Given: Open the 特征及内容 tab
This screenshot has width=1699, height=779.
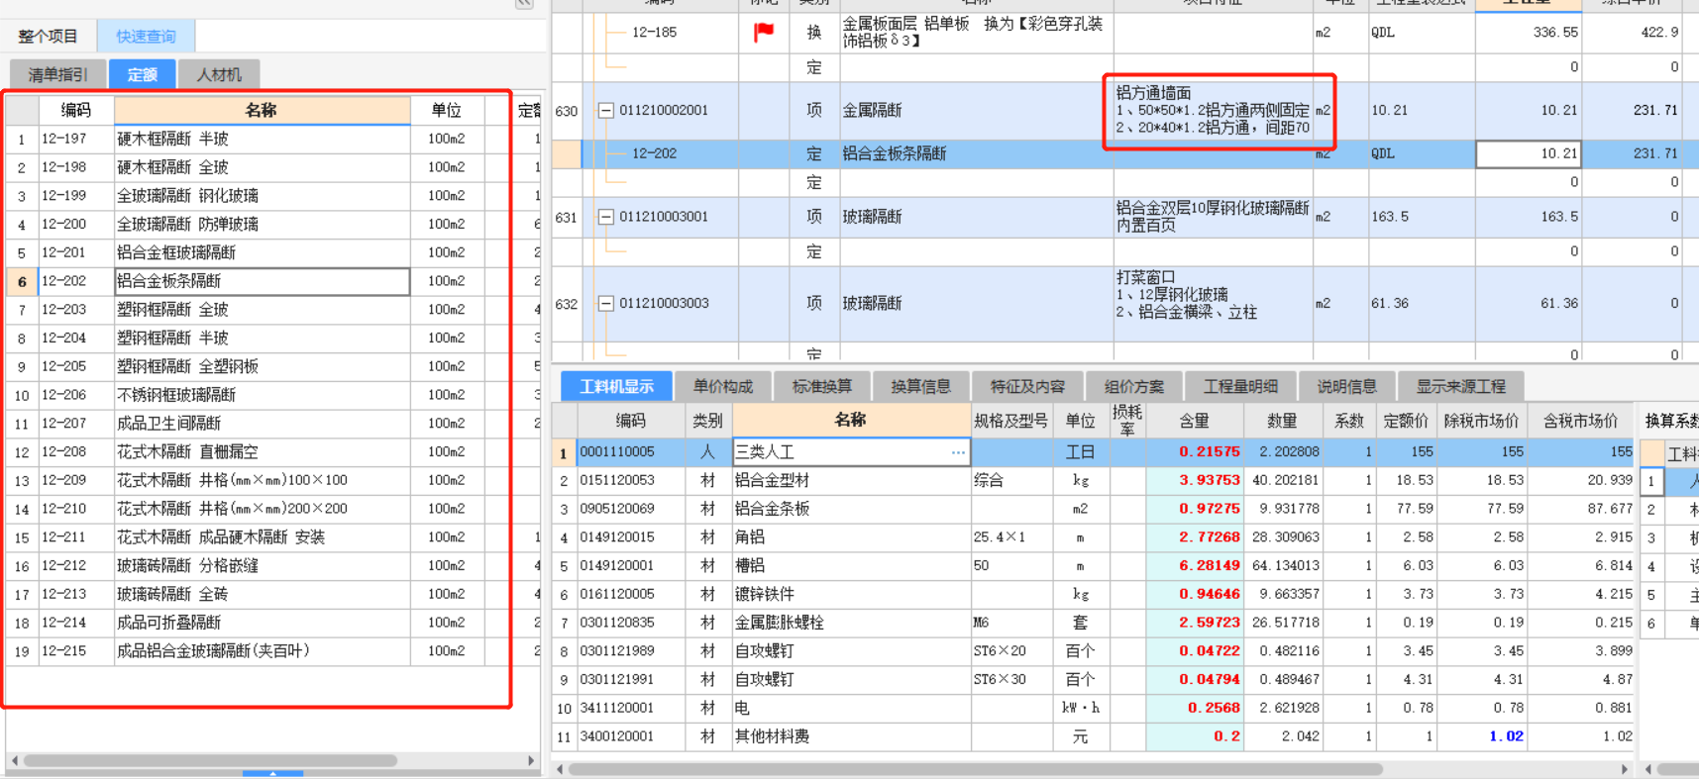Looking at the screenshot, I should [1027, 386].
